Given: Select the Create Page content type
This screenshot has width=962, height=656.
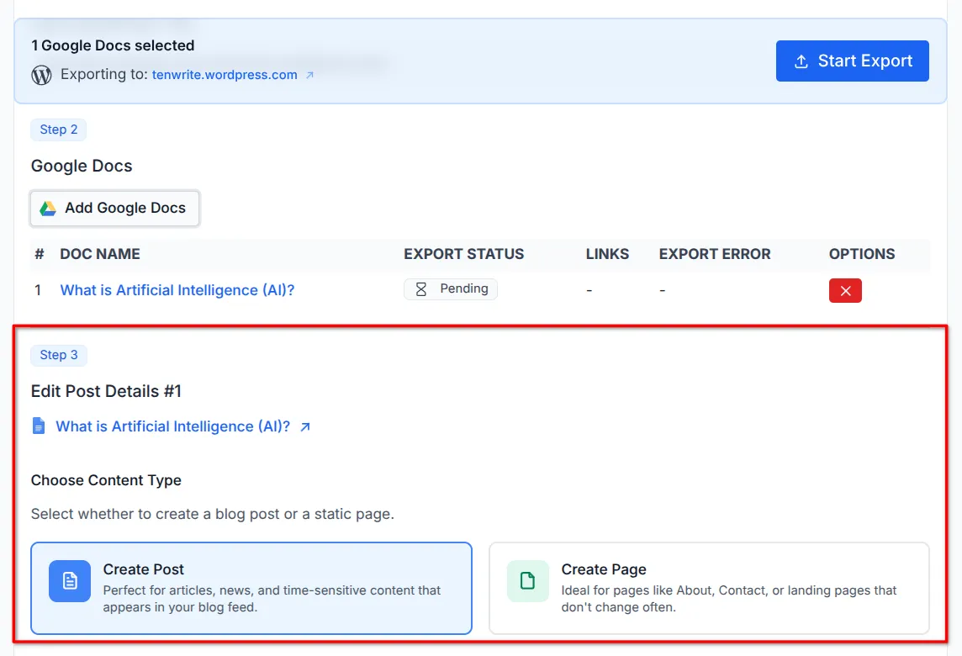Looking at the screenshot, I should [711, 588].
